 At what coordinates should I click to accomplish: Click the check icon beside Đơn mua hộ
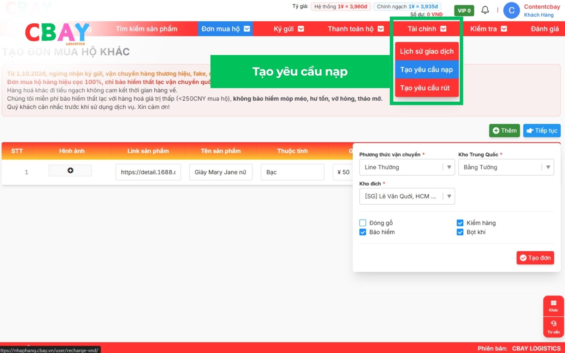coord(247,29)
